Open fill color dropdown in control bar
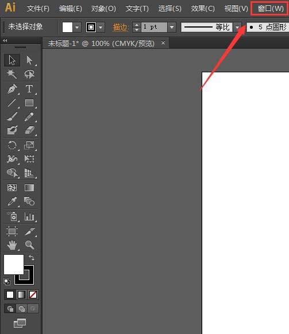289x334 pixels. tap(77, 28)
